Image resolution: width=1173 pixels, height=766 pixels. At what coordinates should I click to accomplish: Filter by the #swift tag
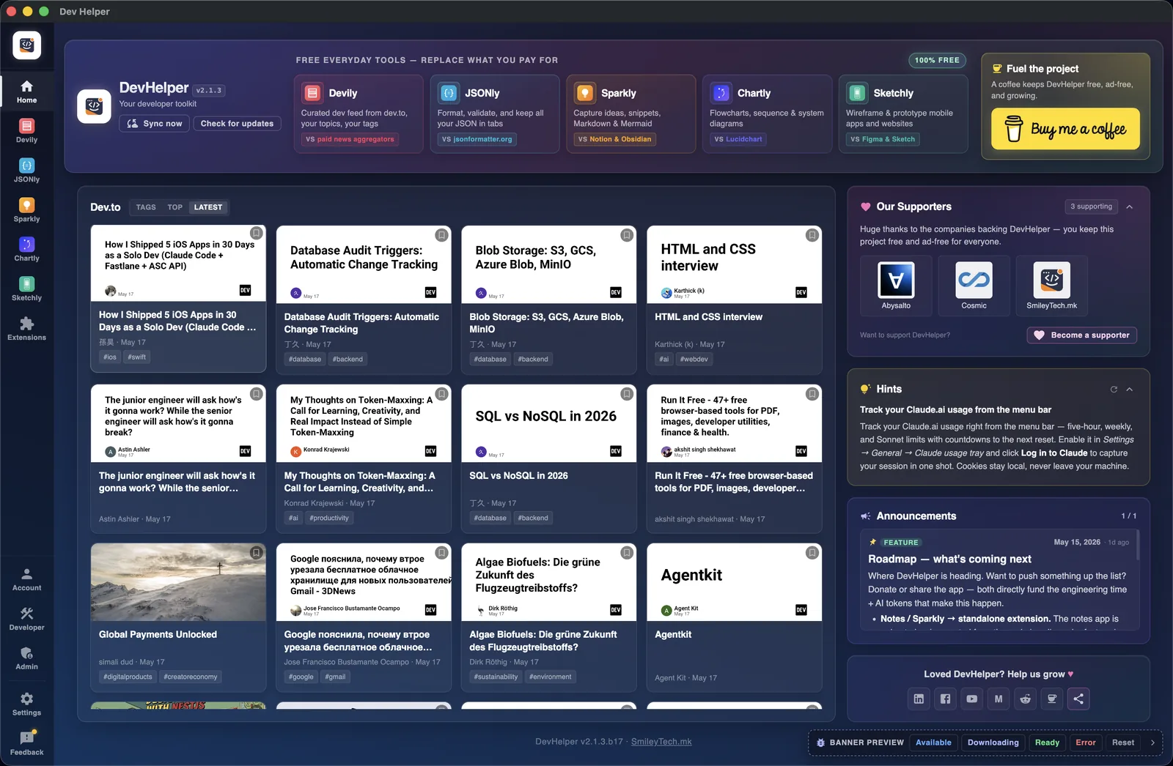click(x=137, y=357)
